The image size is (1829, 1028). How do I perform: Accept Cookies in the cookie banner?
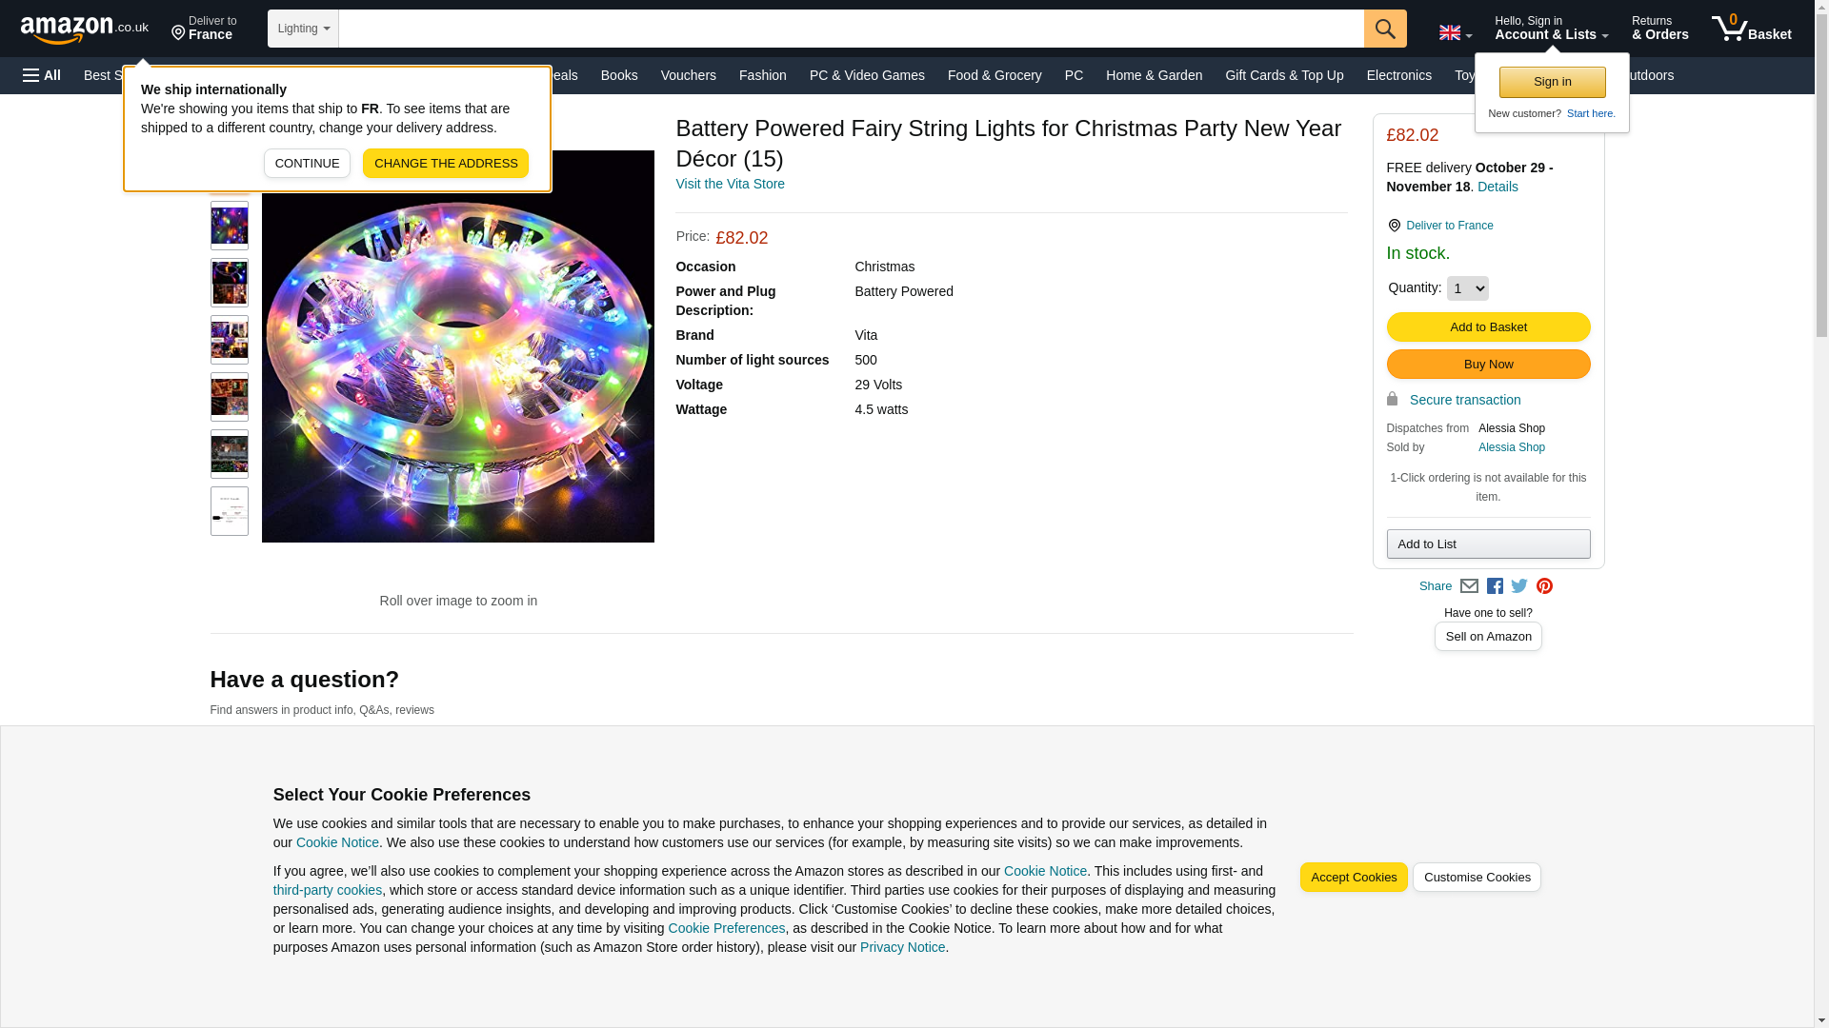(1353, 878)
